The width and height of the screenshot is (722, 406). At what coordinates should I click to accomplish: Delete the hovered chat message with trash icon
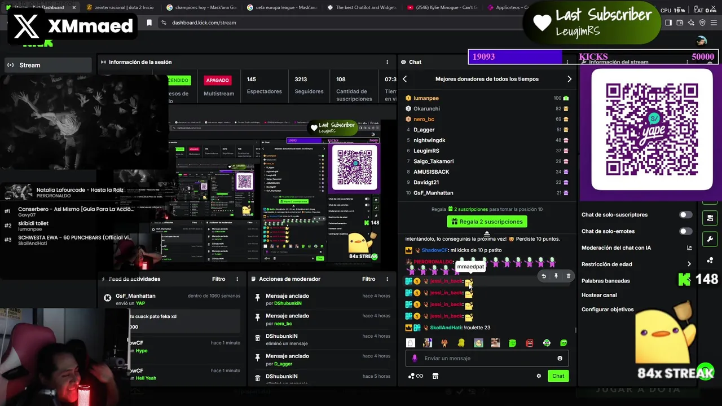tap(568, 276)
